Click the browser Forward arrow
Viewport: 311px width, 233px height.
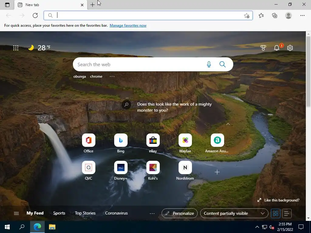click(x=22, y=15)
